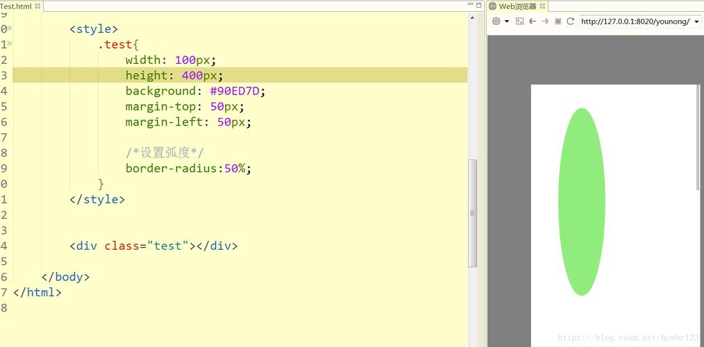Viewport: 704px width, 347px height.
Task: Click the console/terminal icon in browser toolbar
Action: 519,22
